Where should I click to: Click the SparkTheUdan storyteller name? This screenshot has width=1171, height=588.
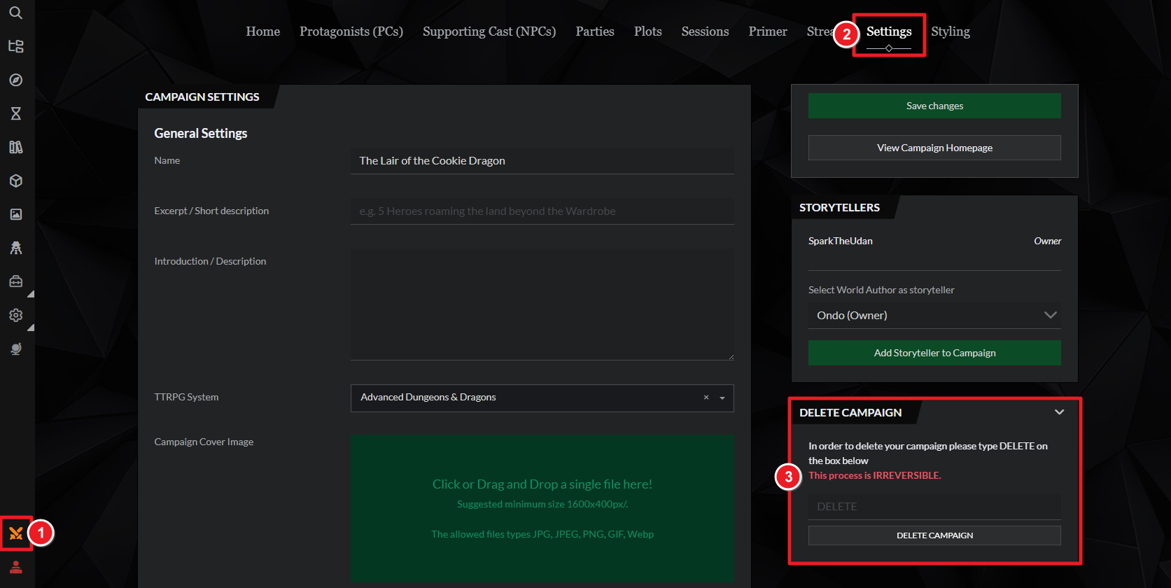point(841,241)
